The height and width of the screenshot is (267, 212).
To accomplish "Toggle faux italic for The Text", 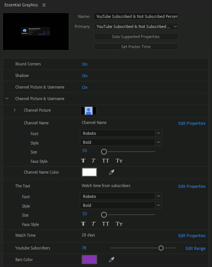I will pos(93,224).
